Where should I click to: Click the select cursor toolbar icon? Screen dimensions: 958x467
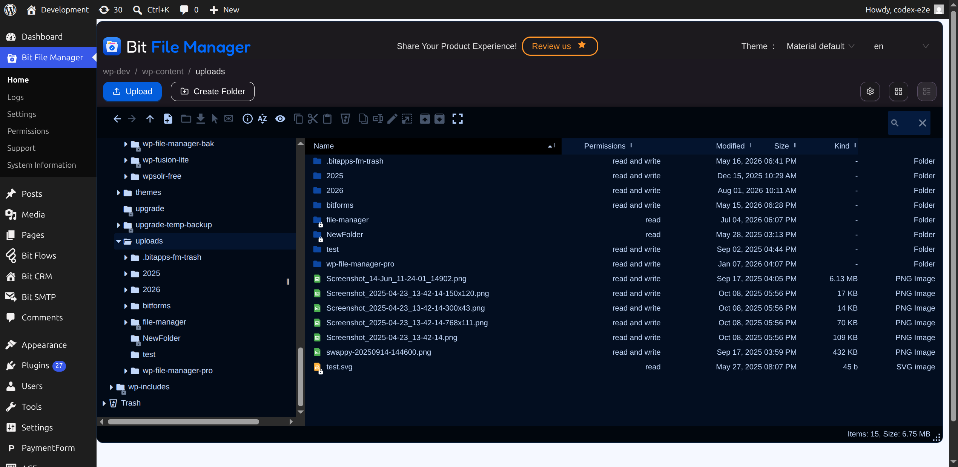[215, 119]
